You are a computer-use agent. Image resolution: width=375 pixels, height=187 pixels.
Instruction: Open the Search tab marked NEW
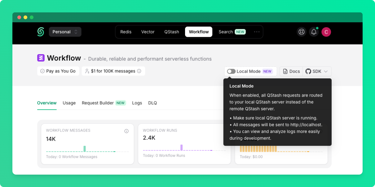tap(232, 32)
